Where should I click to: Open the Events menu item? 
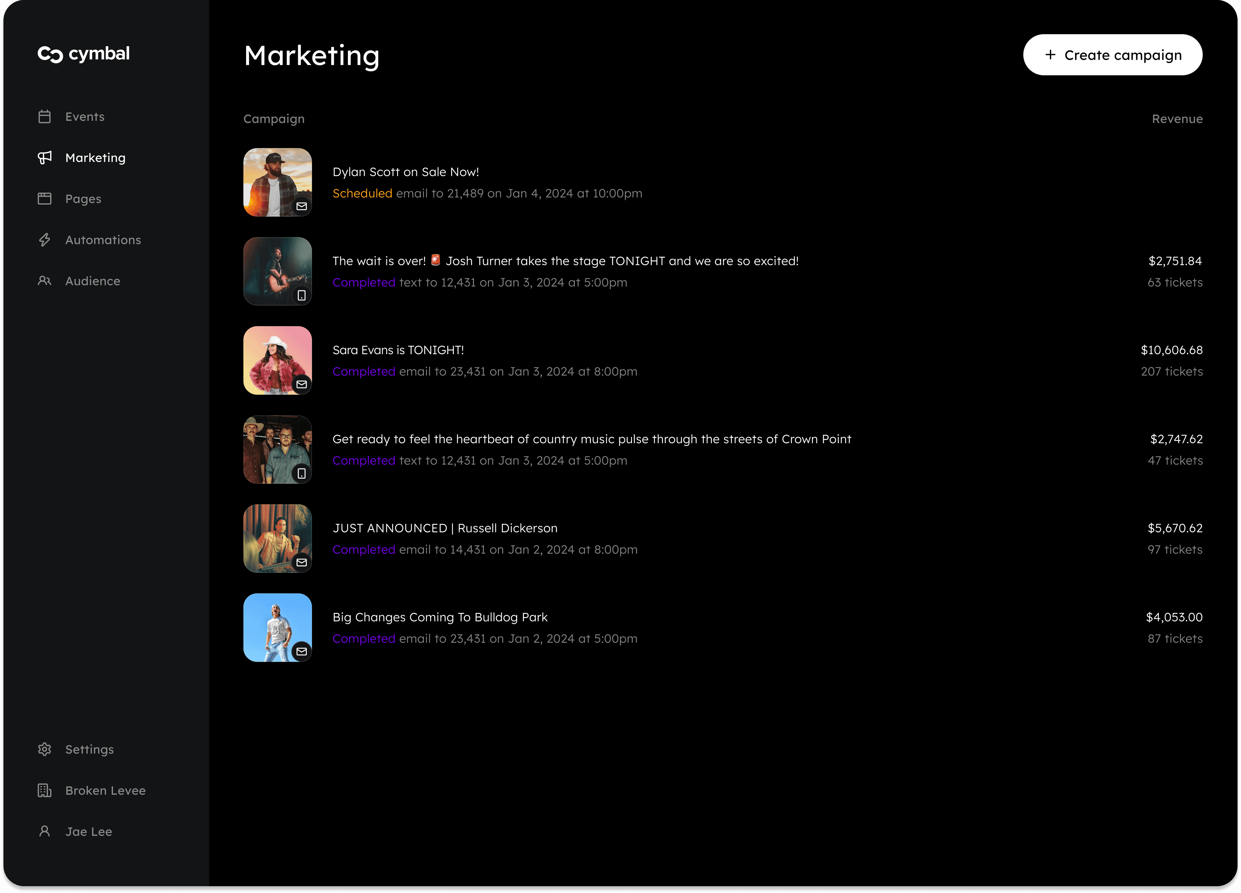coord(85,117)
